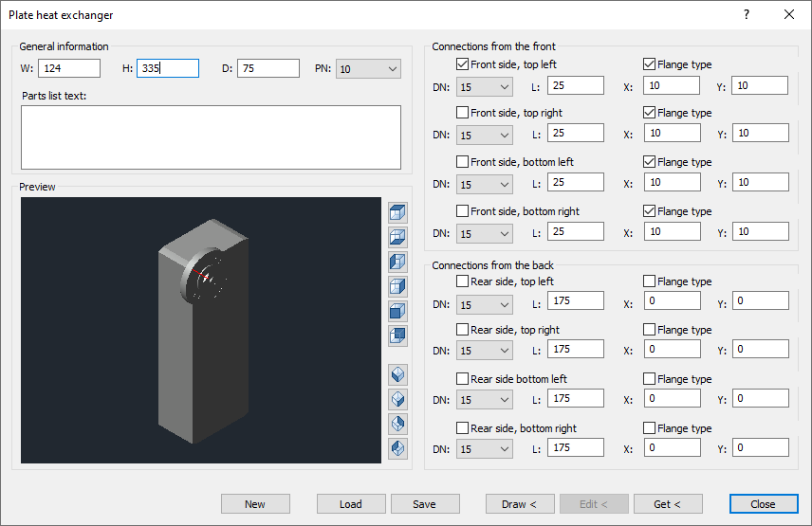Focus L field for Rear side, bottom right
The height and width of the screenshot is (526, 812).
coord(576,447)
